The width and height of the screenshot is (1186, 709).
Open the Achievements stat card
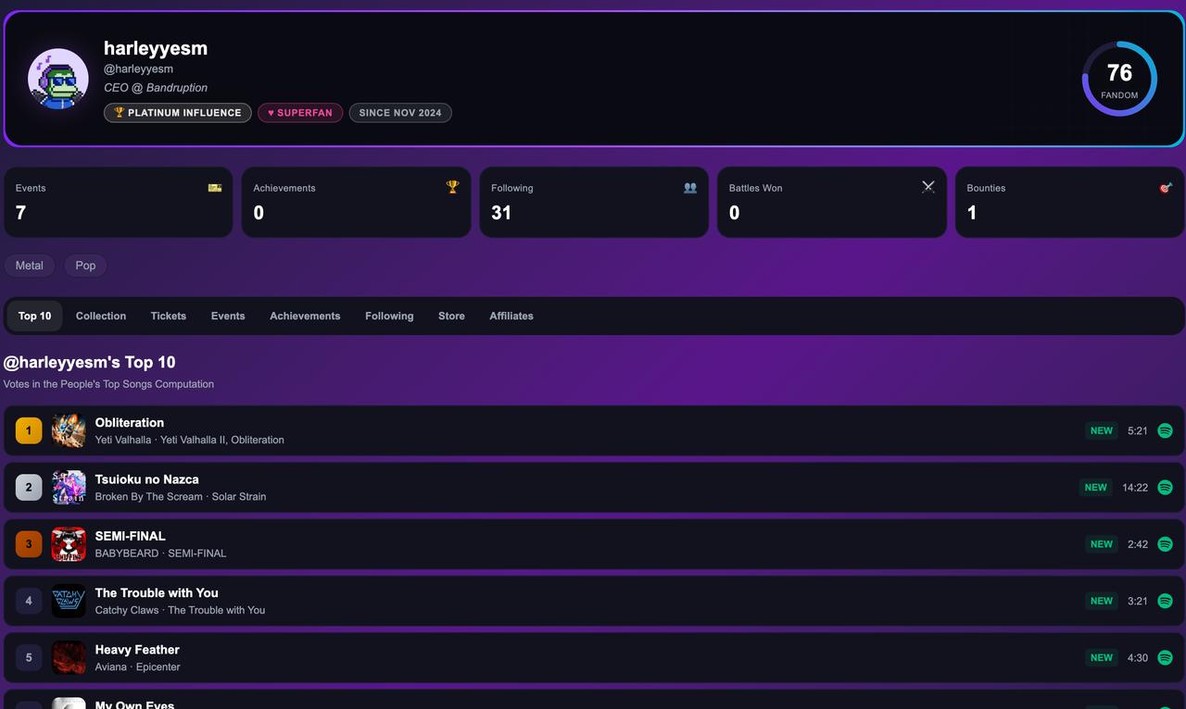click(356, 202)
